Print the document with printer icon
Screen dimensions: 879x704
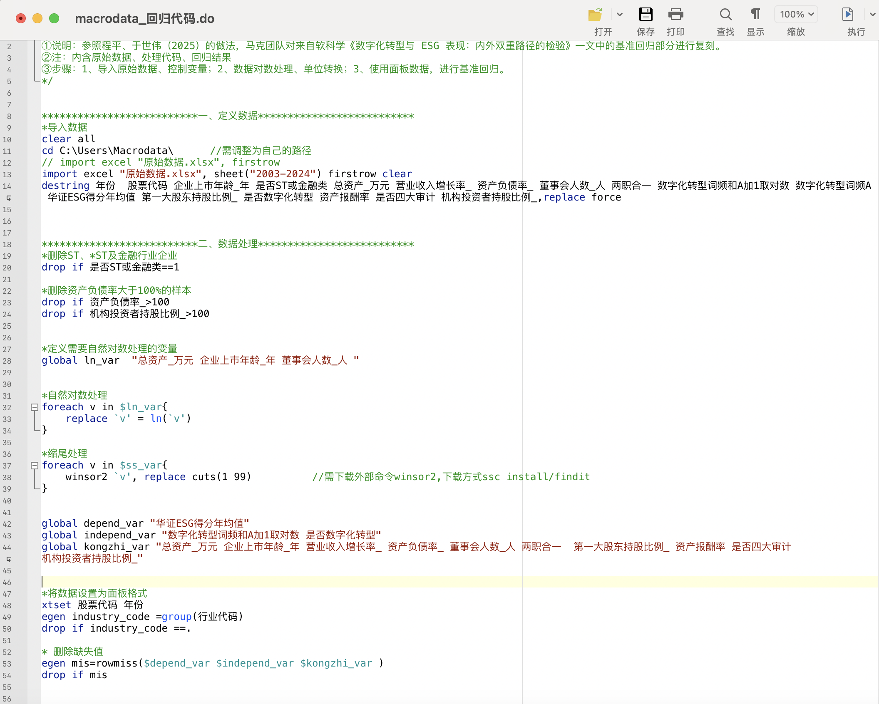[x=675, y=15]
